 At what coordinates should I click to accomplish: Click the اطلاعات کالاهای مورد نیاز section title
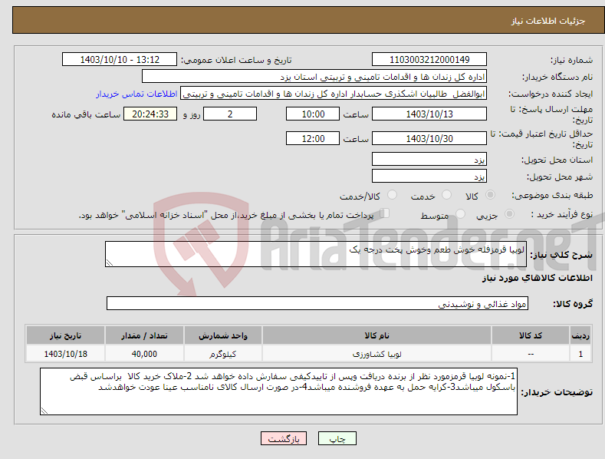(x=537, y=278)
